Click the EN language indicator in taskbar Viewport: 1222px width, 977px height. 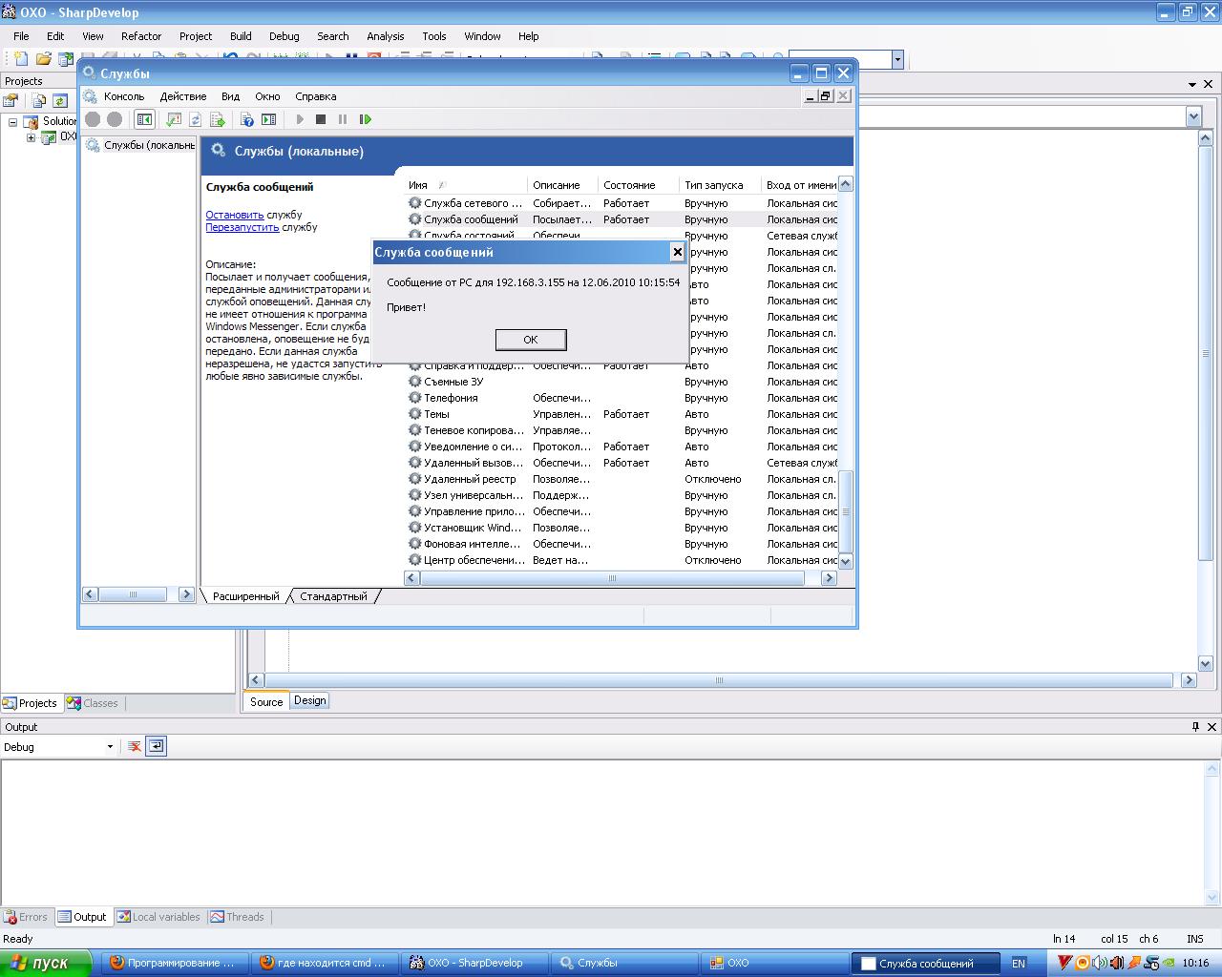pyautogui.click(x=1019, y=964)
